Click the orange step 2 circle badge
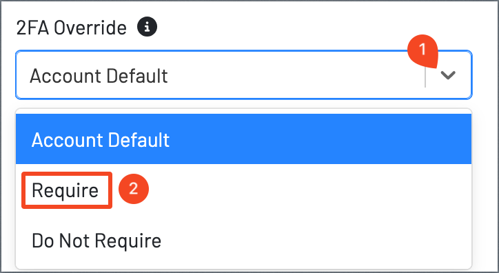The height and width of the screenshot is (273, 499). [x=133, y=189]
